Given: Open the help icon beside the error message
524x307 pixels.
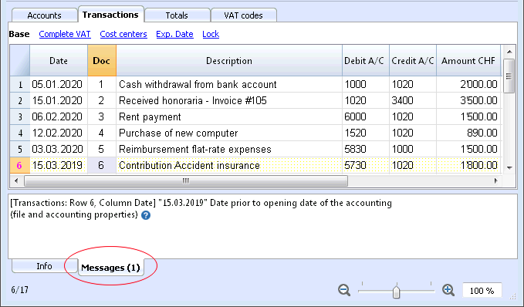Looking at the screenshot, I should (146, 215).
